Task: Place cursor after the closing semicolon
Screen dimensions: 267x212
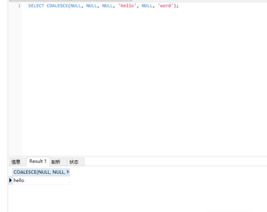Action: [178, 6]
